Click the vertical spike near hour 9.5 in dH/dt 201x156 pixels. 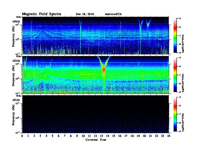click(80, 36)
